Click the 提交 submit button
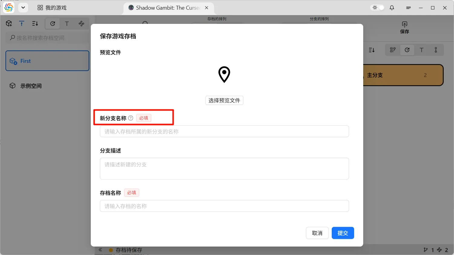The width and height of the screenshot is (454, 255). pos(343,233)
